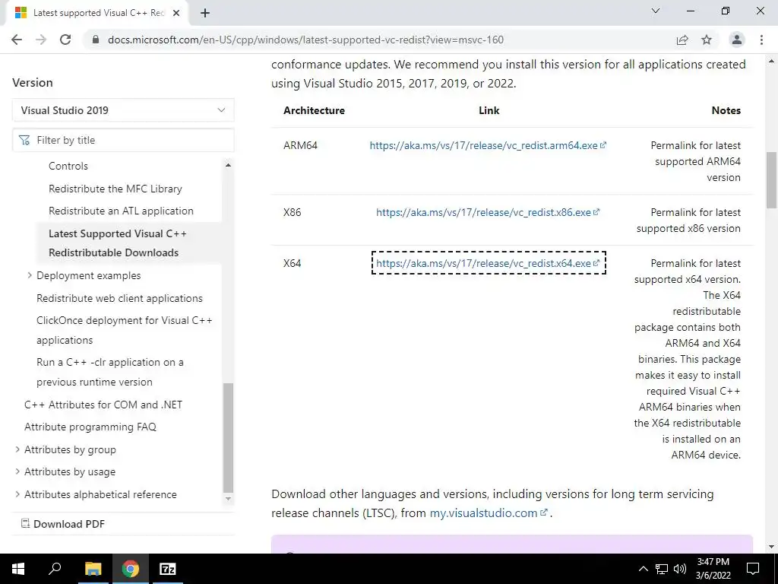Select Latest Supported Visual C++ Redistributable Downloads
Viewport: 778px width, 584px height.
pyautogui.click(x=118, y=243)
